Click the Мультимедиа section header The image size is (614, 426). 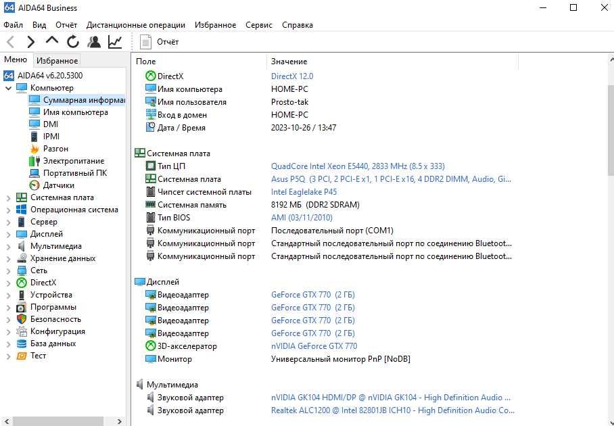click(x=172, y=385)
